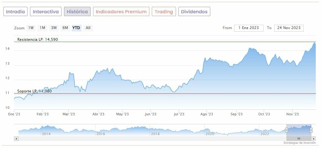Select the YTD zoom option

(76, 28)
